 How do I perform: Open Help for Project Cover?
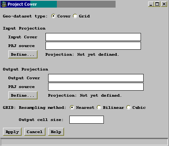click(x=56, y=132)
